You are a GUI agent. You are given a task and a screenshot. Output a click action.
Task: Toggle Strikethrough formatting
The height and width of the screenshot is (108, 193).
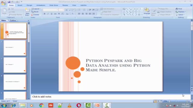click(x=55, y=14)
